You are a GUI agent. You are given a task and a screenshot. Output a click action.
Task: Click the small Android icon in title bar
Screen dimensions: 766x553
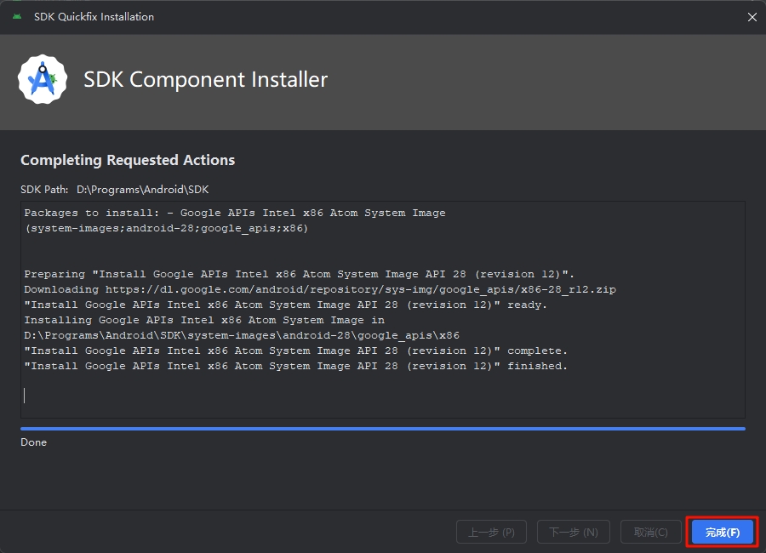tap(17, 17)
